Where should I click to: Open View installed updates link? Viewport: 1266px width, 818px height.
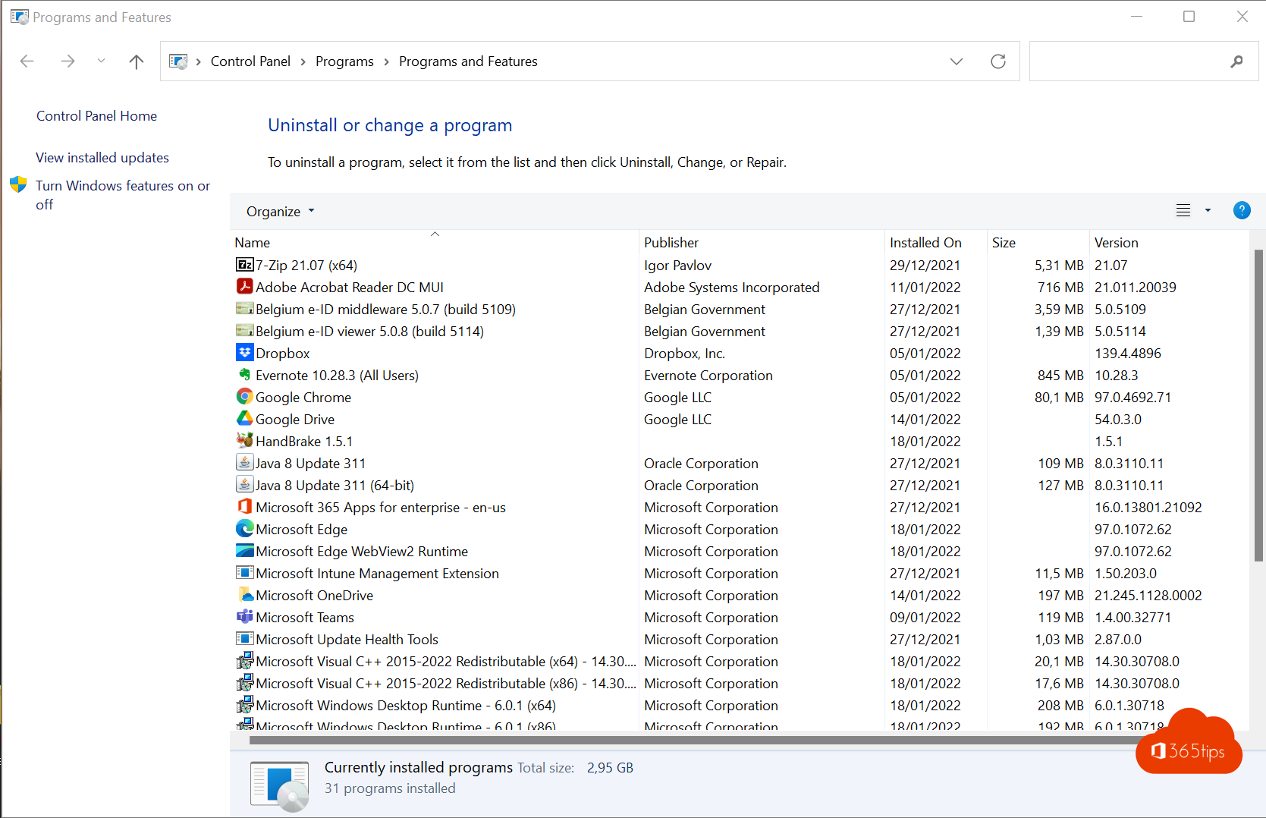(x=102, y=158)
